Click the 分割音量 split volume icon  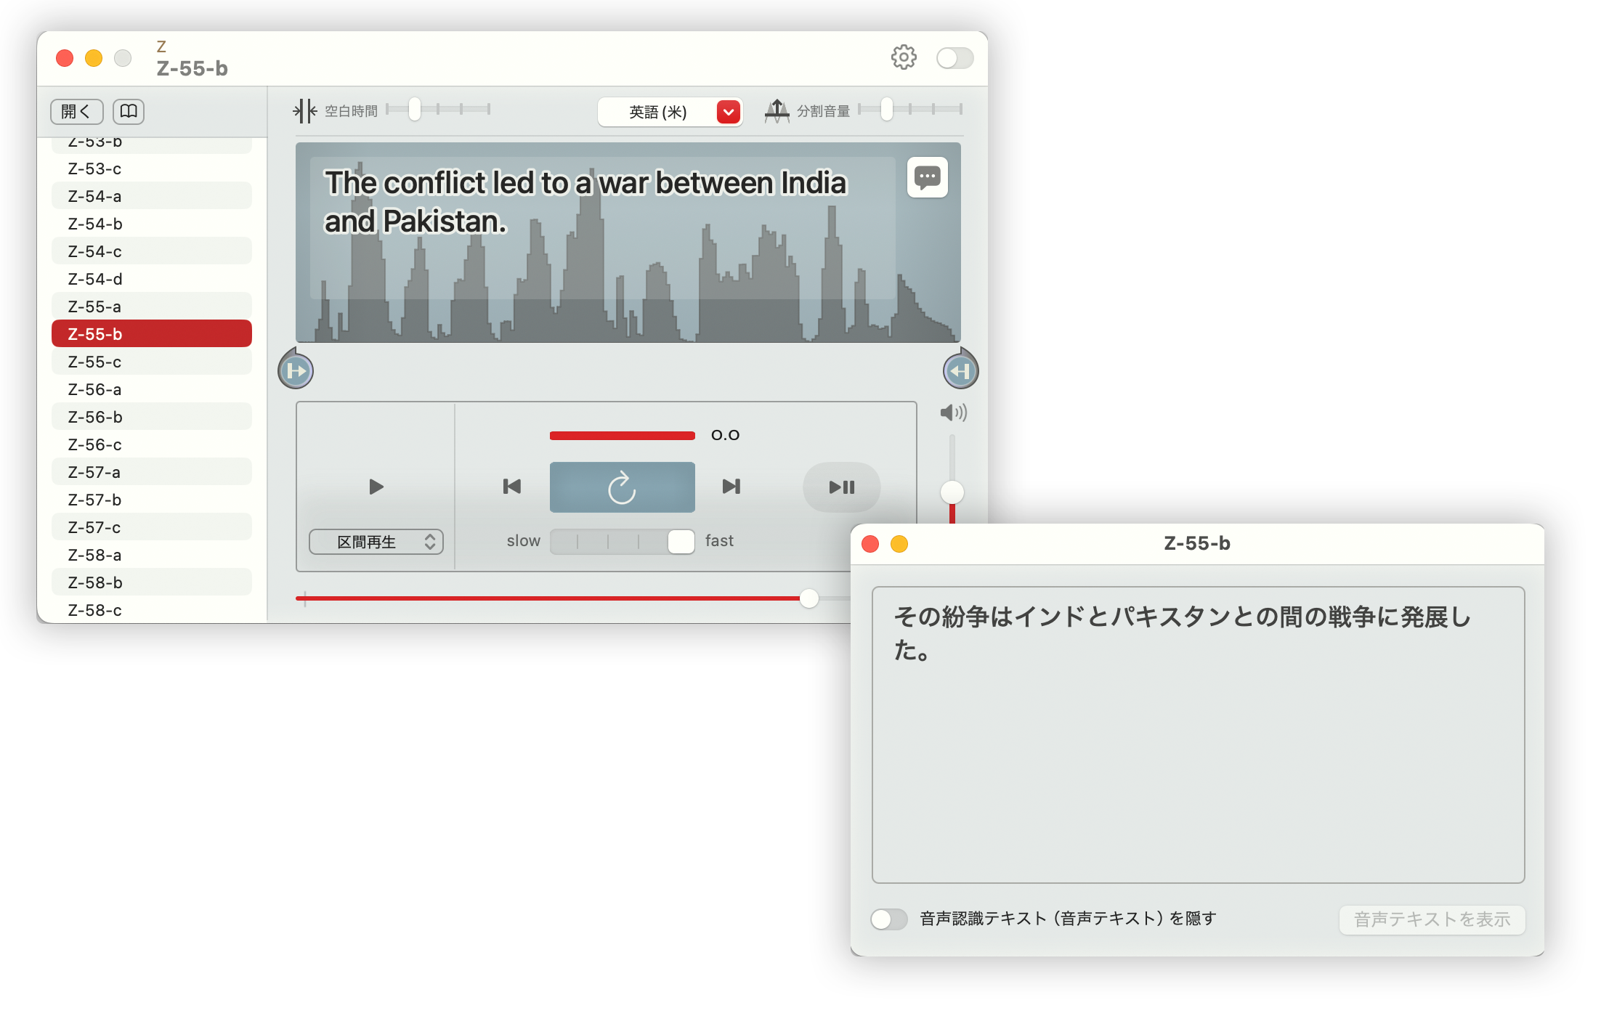click(x=777, y=111)
